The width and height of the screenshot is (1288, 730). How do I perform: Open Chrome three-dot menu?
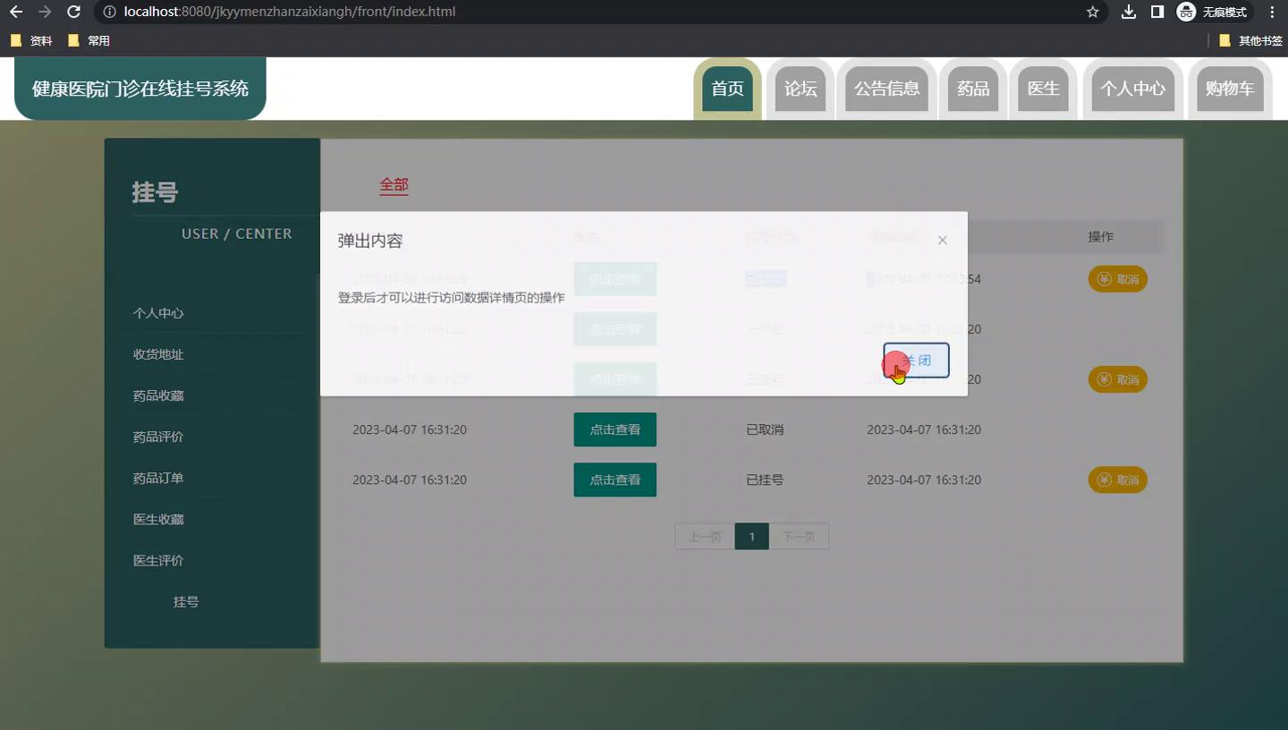click(1272, 12)
